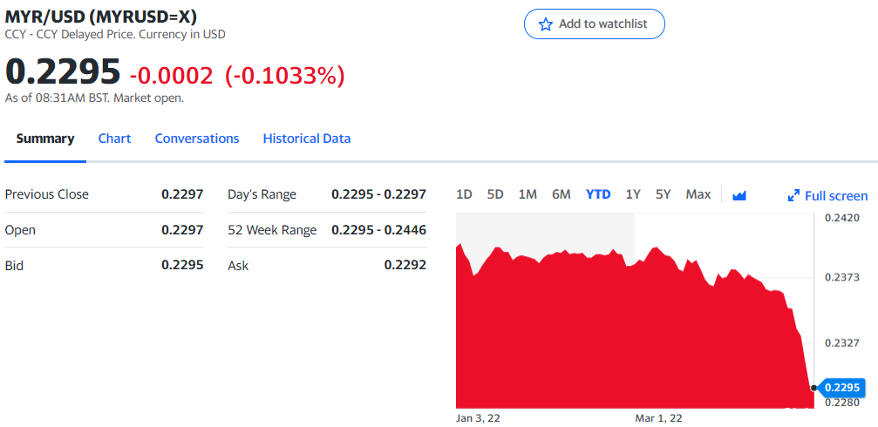The image size is (878, 427).
Task: Click the Full screen expand arrows icon
Action: click(793, 196)
